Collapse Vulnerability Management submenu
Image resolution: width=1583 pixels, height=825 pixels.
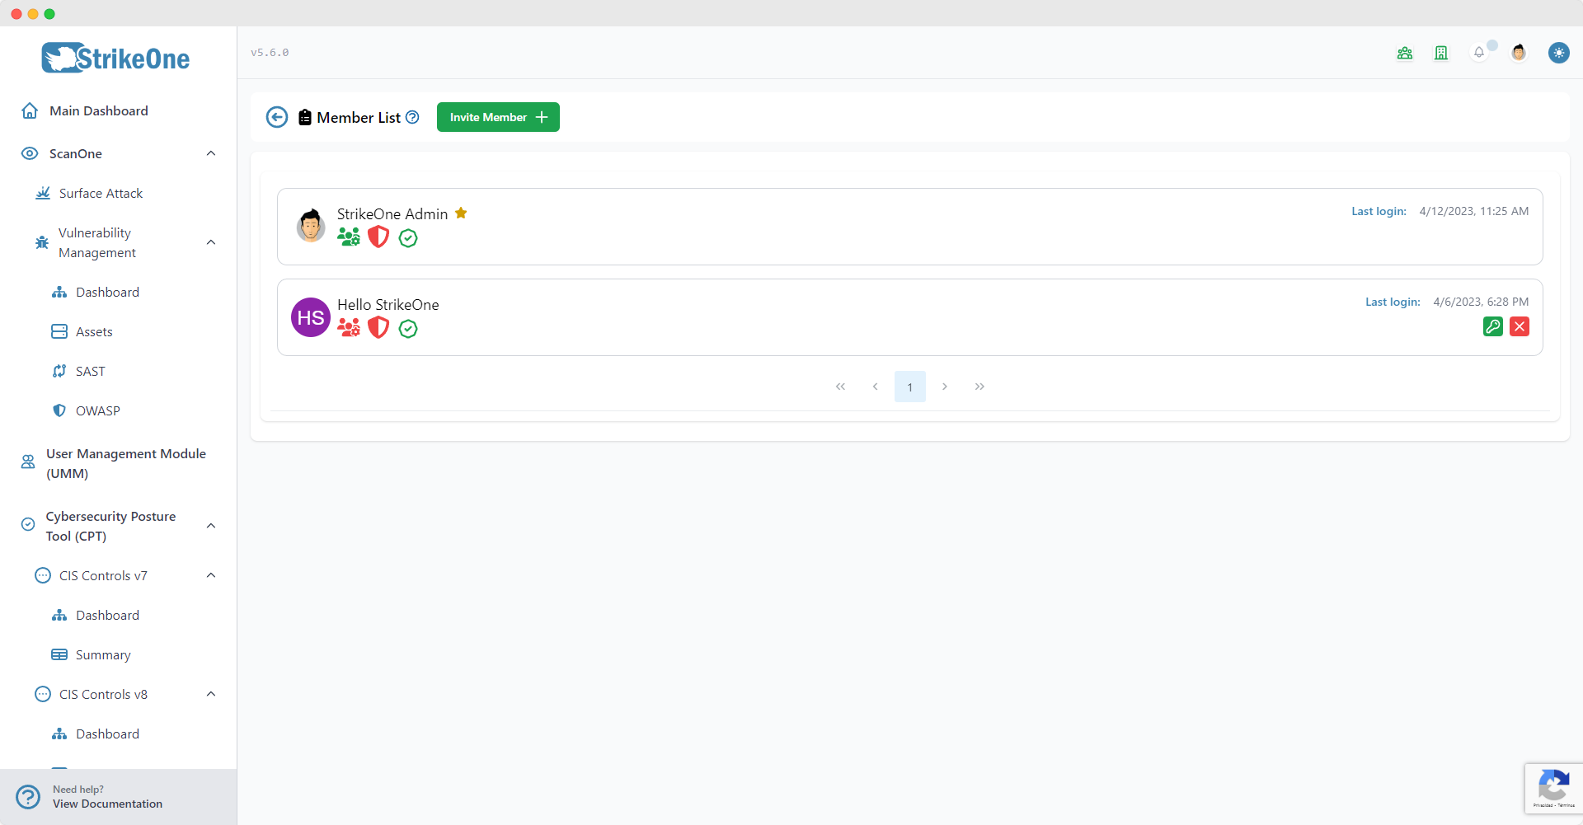coord(210,242)
